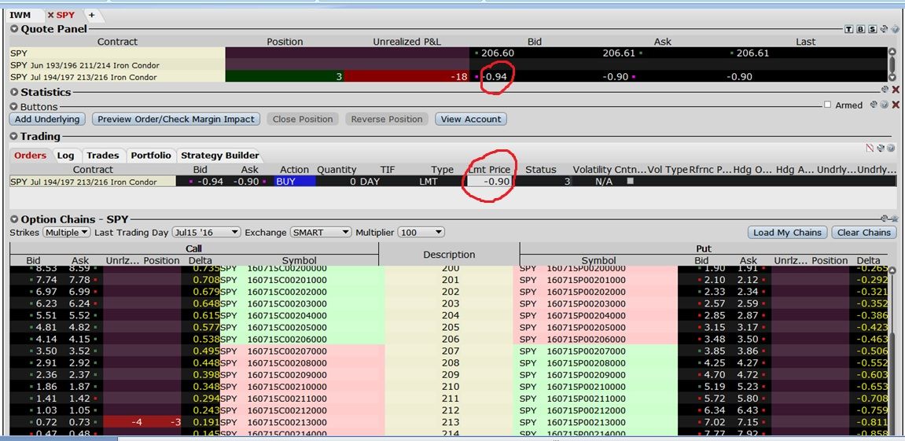Collapse the Trading section
The image size is (905, 441).
(x=14, y=136)
